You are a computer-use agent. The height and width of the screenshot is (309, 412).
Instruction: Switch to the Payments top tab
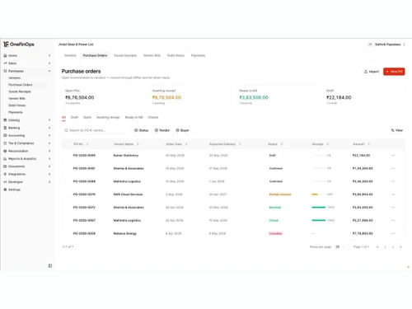click(x=199, y=55)
